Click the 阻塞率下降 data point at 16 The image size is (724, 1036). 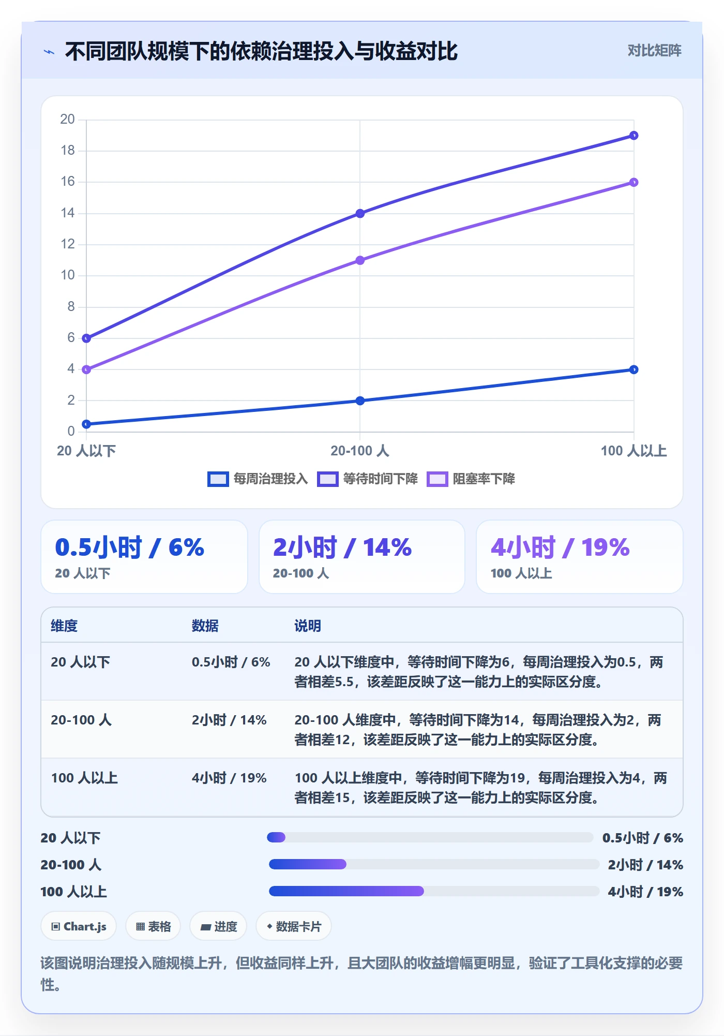633,182
